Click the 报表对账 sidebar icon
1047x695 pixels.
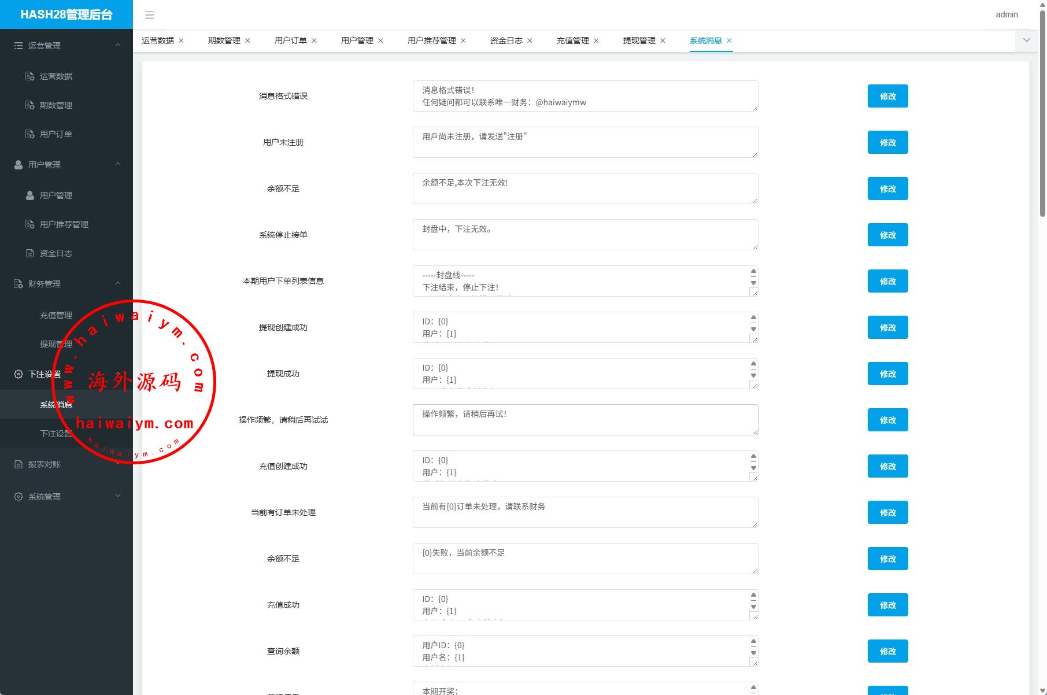(19, 464)
